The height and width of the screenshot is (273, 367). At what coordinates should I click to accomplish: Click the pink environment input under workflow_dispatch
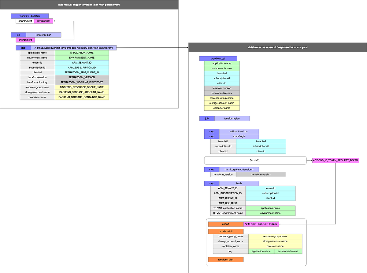pyautogui.click(x=43, y=21)
